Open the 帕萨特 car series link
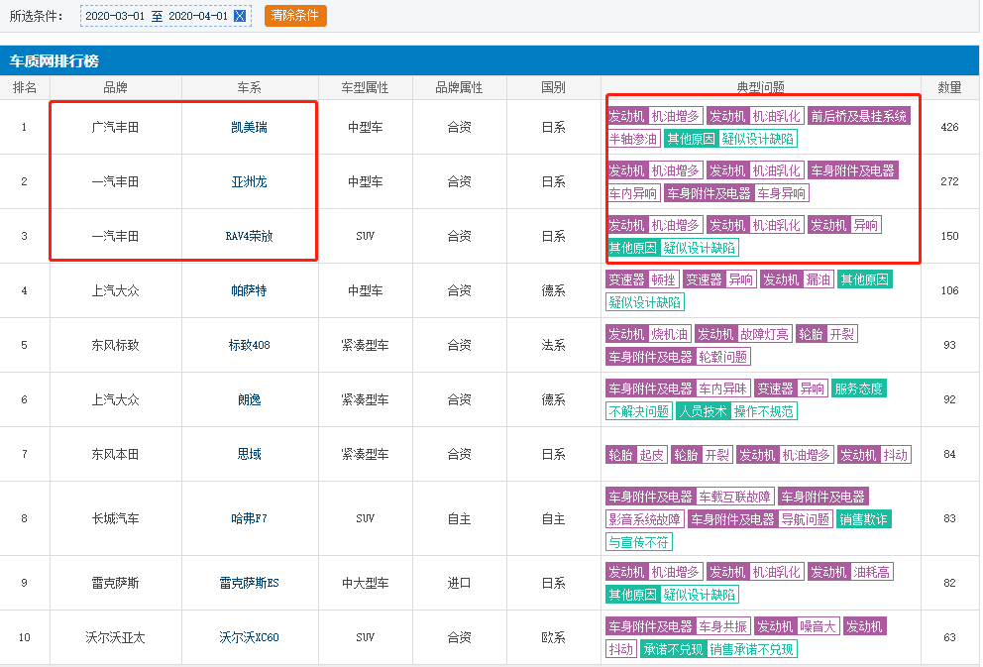 [249, 290]
